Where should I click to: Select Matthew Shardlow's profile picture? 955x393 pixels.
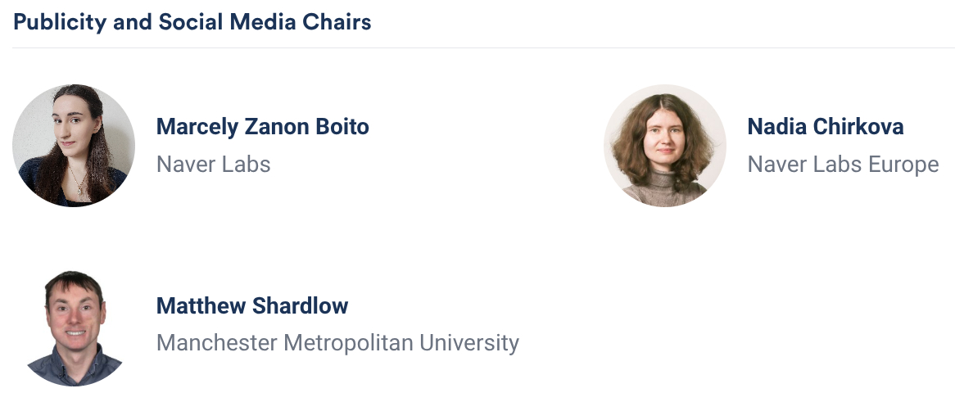coord(74,325)
